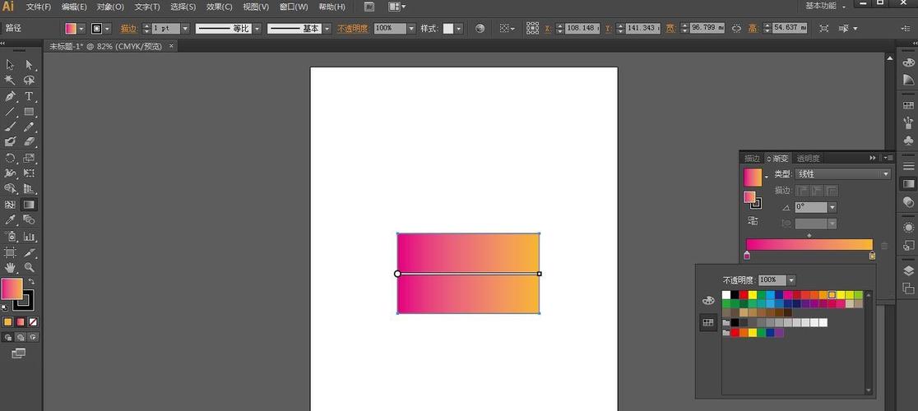Open the 效果(C) menu

220,7
